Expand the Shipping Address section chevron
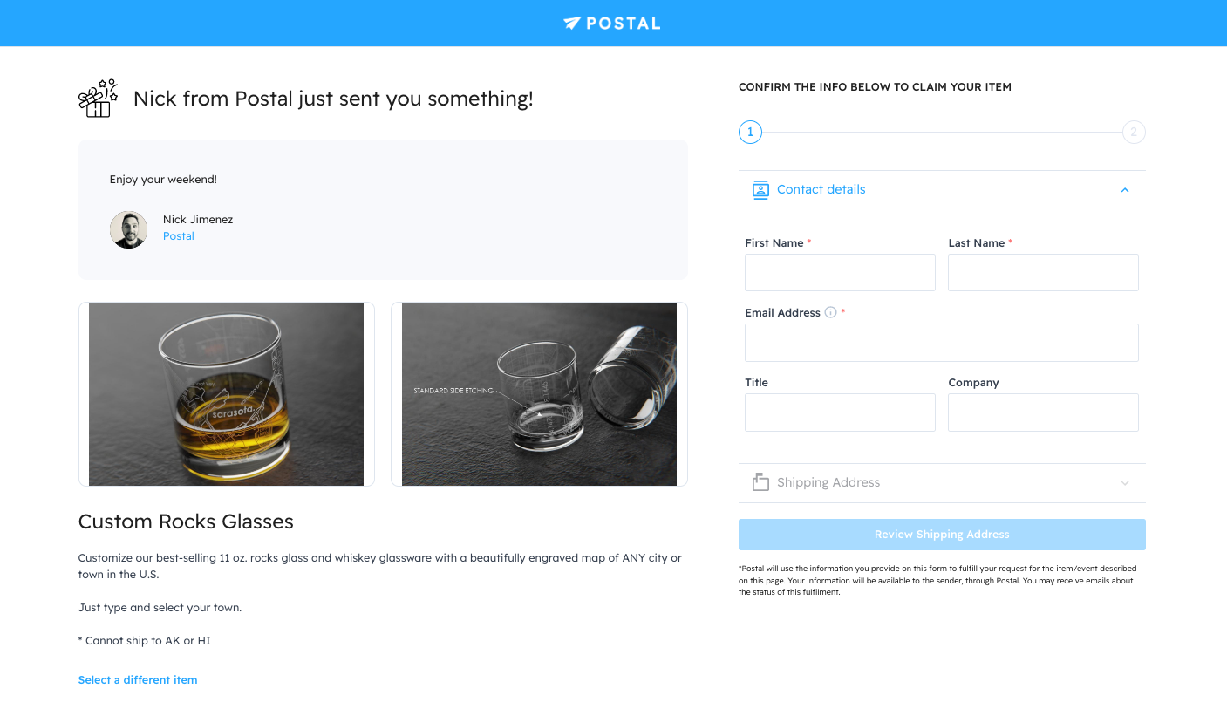 tap(1125, 483)
